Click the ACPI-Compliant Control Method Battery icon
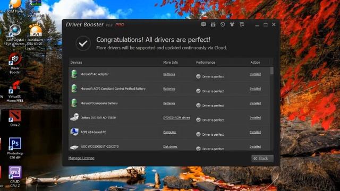 [x=74, y=89]
